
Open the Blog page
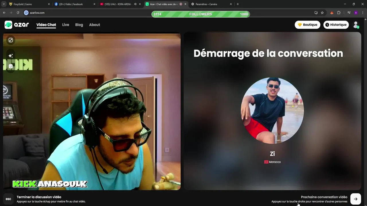click(79, 25)
